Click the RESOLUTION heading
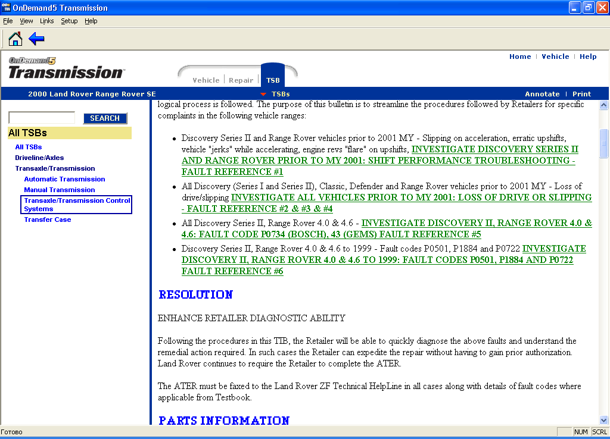Viewport: 610px width, 439px height. (x=195, y=295)
